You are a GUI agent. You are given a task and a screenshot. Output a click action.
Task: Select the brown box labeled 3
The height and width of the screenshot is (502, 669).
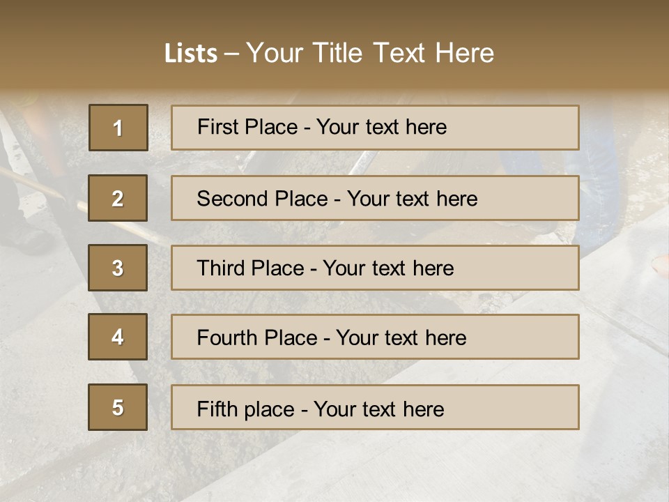(118, 268)
